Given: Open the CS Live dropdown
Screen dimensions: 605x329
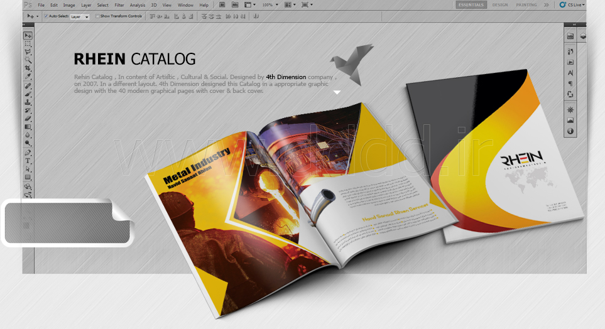Looking at the screenshot, I should 572,4.
